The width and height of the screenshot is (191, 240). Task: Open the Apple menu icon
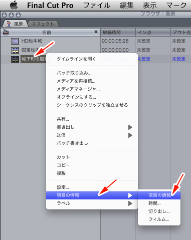click(x=14, y=5)
